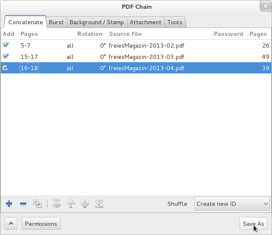Switch to the Burst tab
Screen dimensions: 272x235
pos(56,22)
